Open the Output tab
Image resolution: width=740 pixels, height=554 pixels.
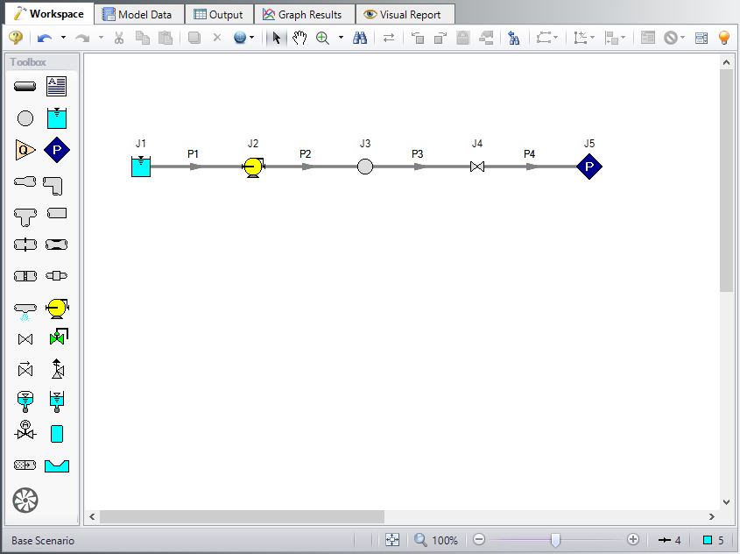[219, 15]
